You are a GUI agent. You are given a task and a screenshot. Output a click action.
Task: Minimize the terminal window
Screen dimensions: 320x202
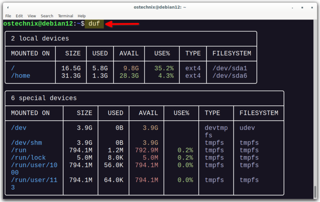click(x=292, y=7)
